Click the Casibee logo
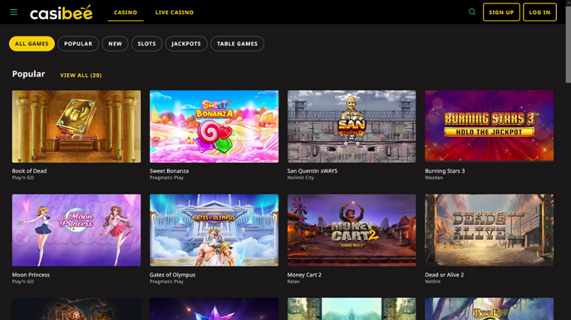Screen dimensions: 571x320 point(60,12)
